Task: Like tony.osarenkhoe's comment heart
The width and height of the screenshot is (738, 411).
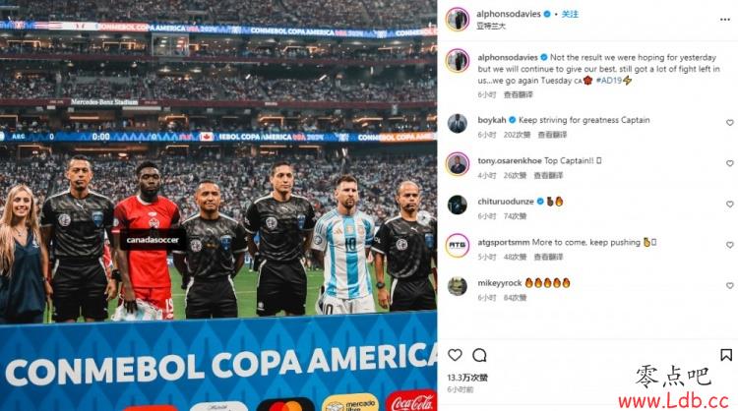Action: point(729,163)
